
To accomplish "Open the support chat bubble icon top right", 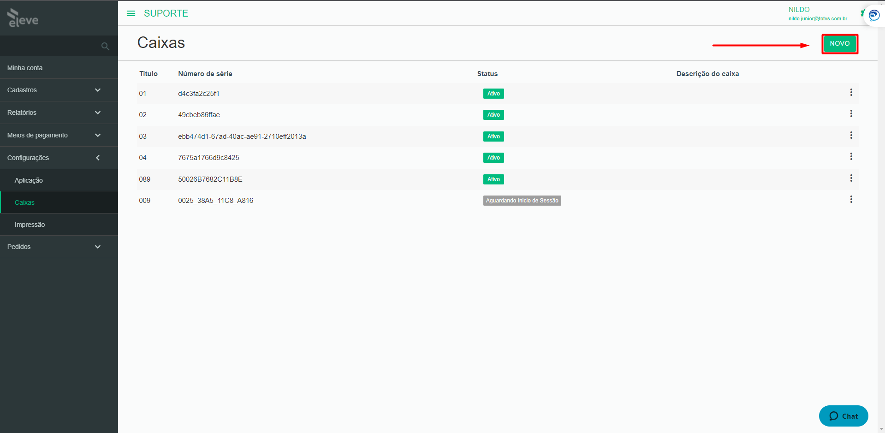I will (x=874, y=16).
